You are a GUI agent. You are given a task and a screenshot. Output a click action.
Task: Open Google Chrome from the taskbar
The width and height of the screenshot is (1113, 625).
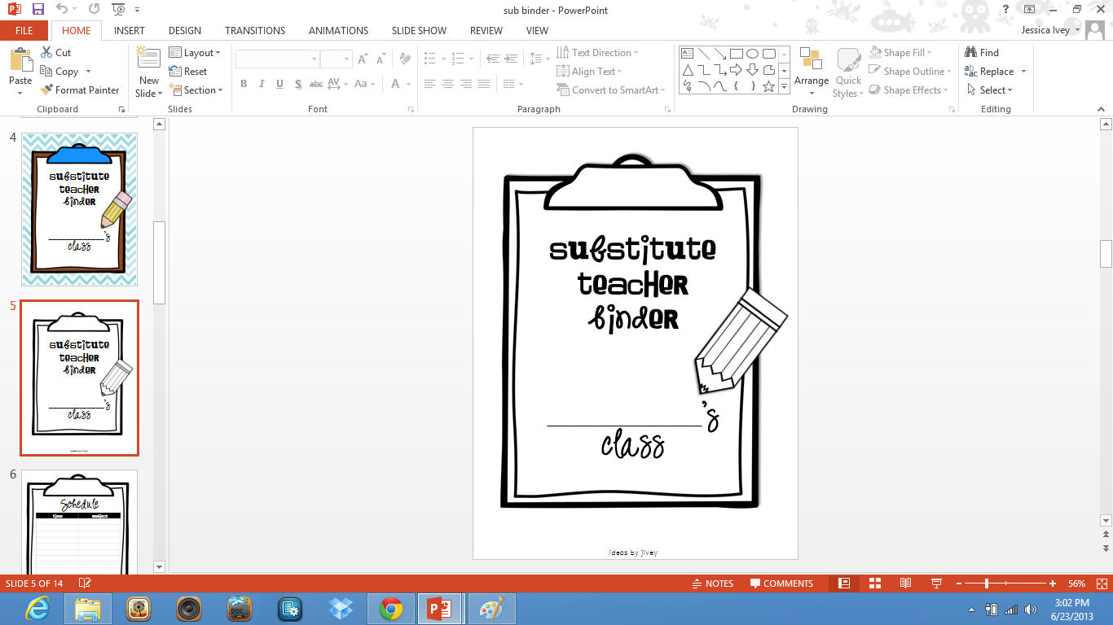tap(390, 609)
